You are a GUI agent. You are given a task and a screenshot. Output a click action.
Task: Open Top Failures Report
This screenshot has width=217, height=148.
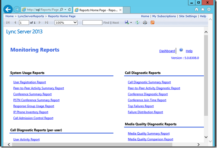point(141,106)
